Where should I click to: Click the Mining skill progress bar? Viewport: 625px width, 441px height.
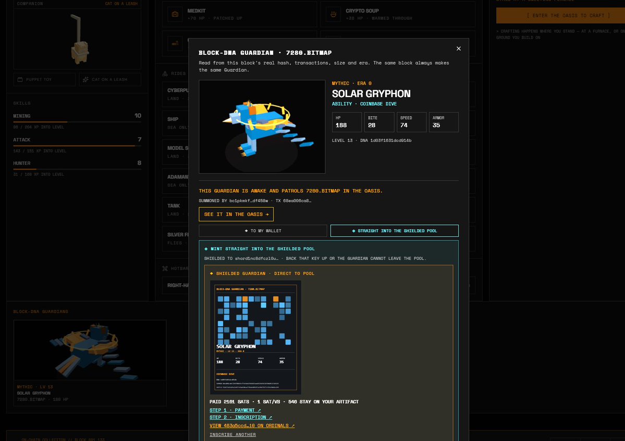(77, 122)
